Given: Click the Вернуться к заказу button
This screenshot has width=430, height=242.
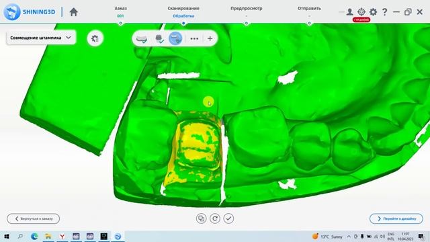Looking at the screenshot, I should click(x=33, y=218).
